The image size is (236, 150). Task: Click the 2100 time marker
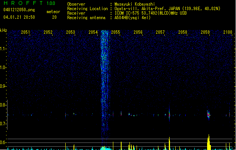(x=228, y=32)
